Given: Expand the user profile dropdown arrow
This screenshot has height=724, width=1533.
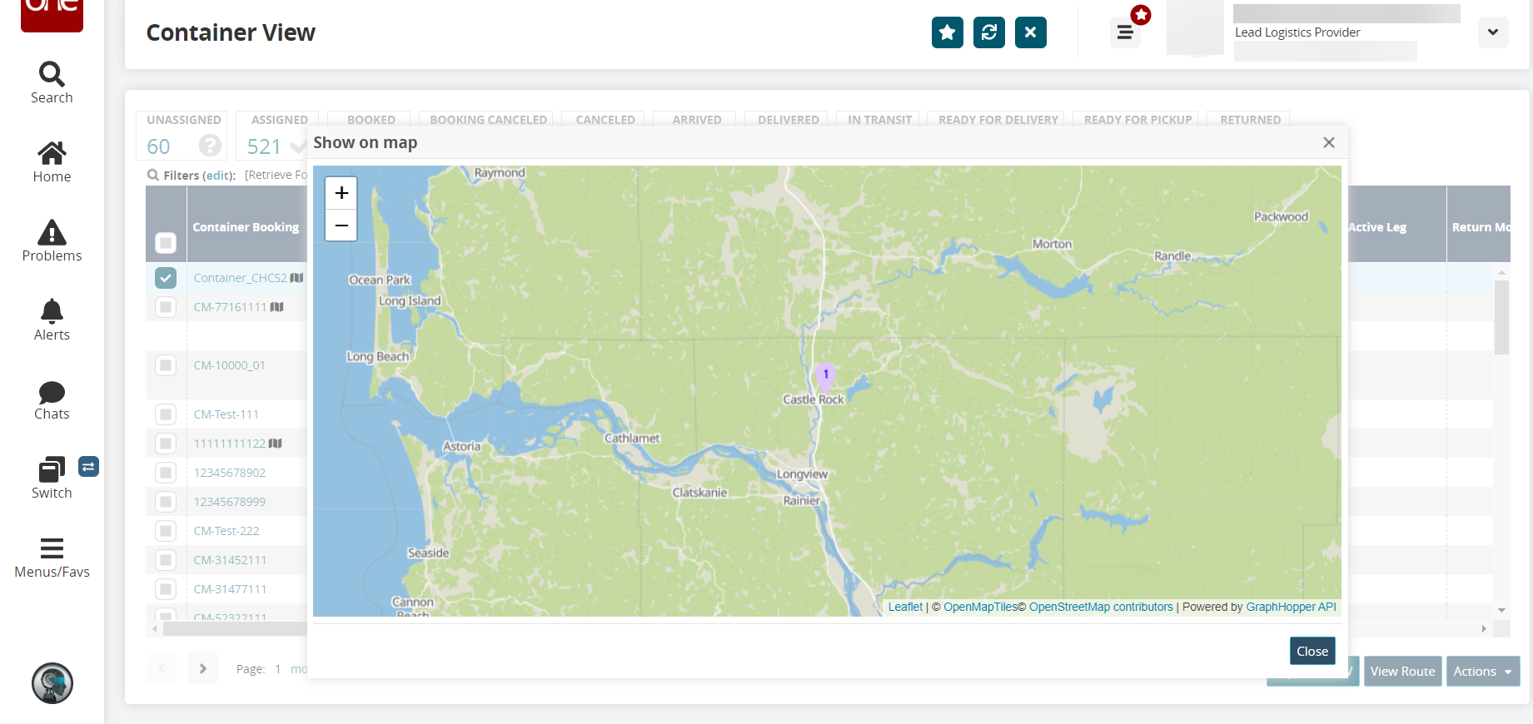Looking at the screenshot, I should click(1493, 32).
